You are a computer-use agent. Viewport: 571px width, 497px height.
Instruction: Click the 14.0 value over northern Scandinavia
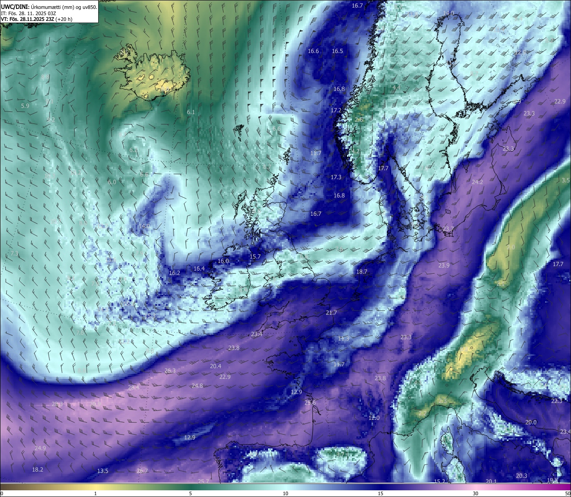(x=448, y=13)
